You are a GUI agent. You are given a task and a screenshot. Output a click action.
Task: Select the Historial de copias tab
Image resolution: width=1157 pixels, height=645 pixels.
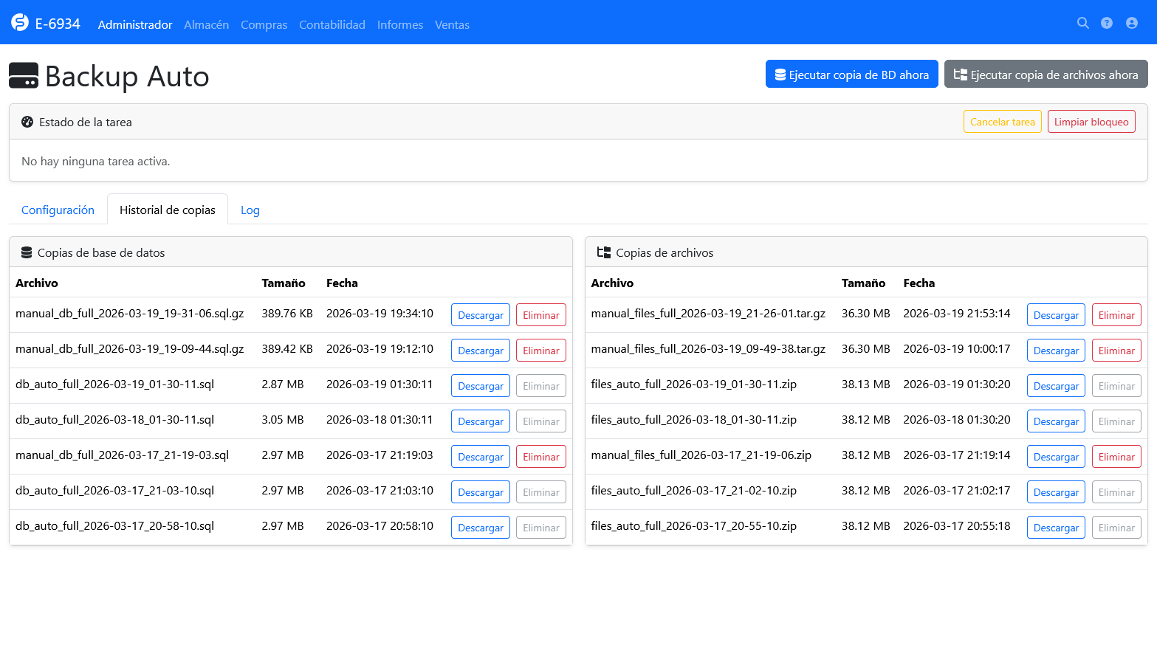tap(168, 210)
